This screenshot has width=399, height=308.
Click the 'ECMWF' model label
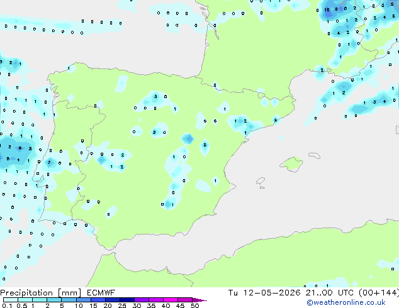coord(101,293)
